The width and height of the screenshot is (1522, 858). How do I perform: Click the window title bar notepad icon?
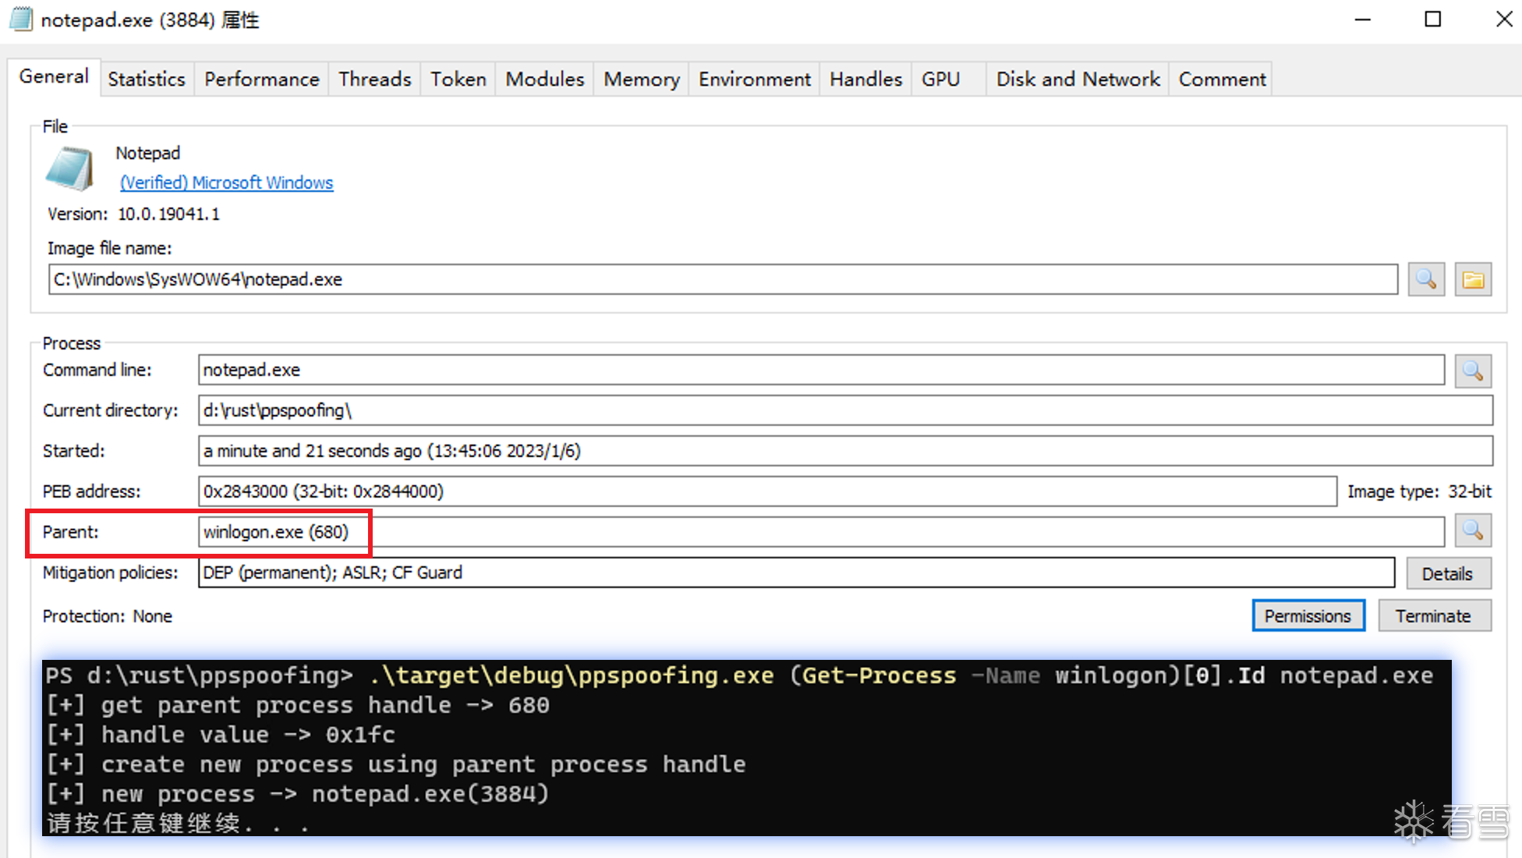(x=21, y=19)
